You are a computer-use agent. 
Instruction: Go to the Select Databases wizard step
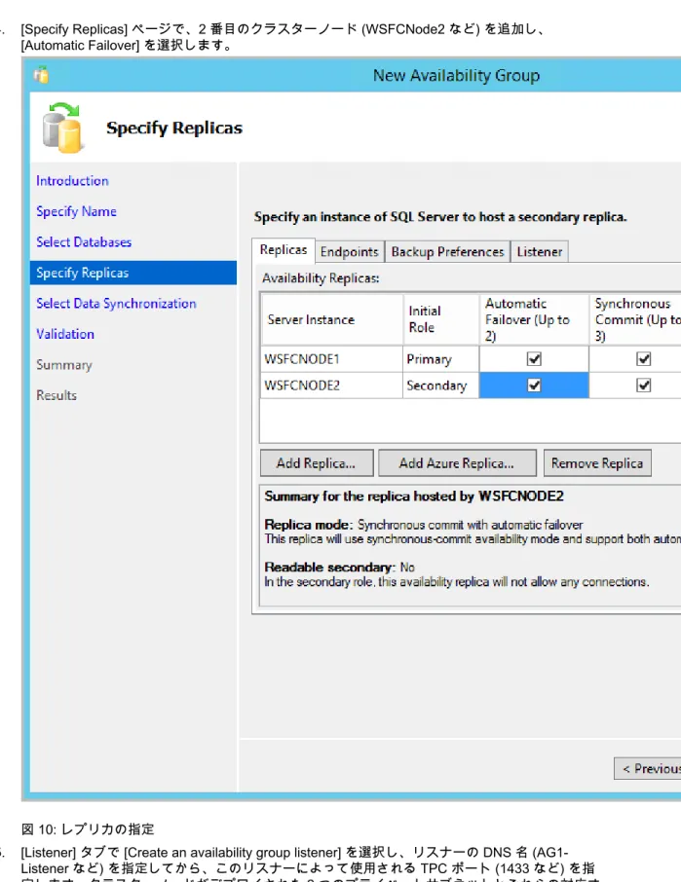84,241
